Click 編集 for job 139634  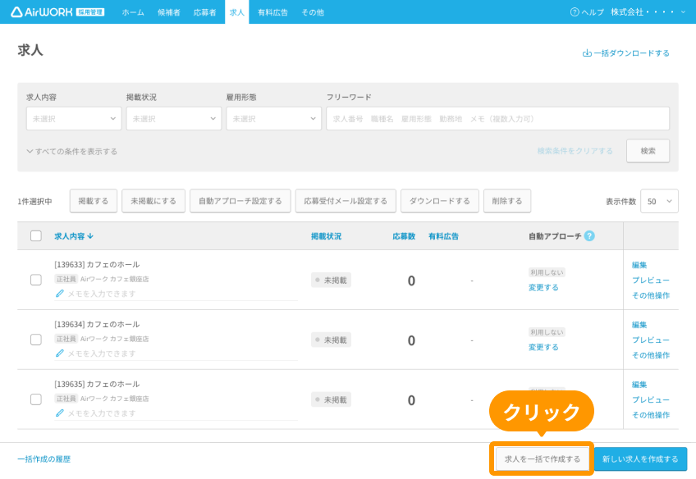pos(639,325)
